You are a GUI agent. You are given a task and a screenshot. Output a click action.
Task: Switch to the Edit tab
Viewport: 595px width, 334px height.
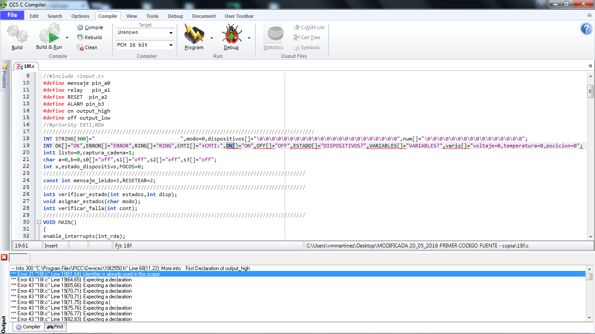point(34,16)
